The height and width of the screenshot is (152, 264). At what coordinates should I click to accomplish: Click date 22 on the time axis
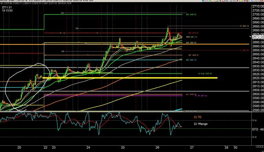(x=46, y=148)
